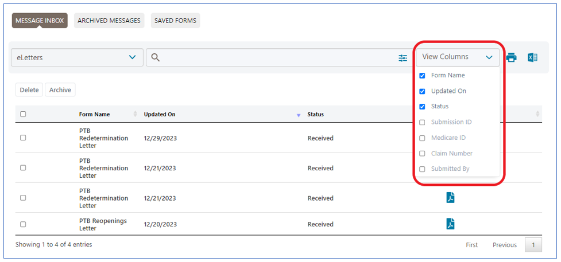Switch to Archived Messages tab

click(x=109, y=21)
